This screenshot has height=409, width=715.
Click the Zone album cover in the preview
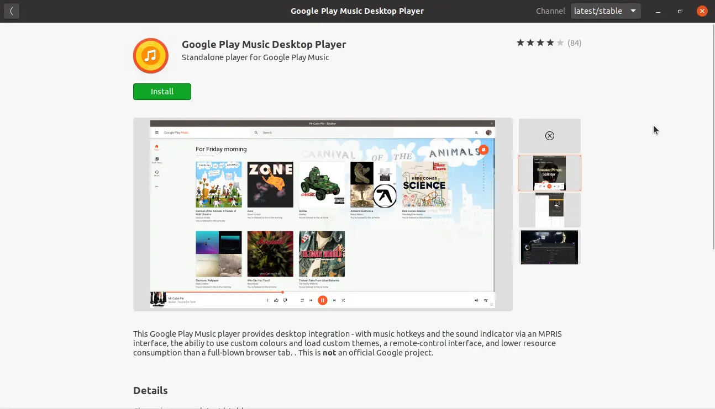point(270,184)
